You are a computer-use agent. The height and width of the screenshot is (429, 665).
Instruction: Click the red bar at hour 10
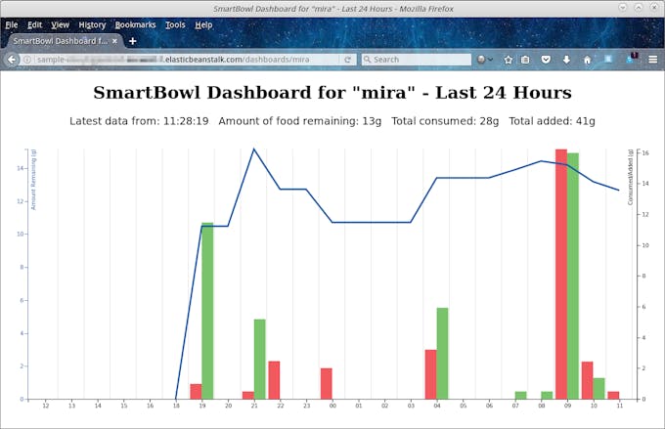click(588, 380)
